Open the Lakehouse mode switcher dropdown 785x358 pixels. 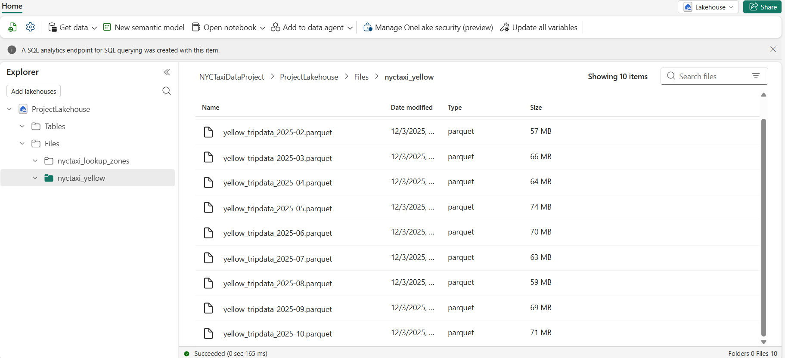tap(708, 7)
